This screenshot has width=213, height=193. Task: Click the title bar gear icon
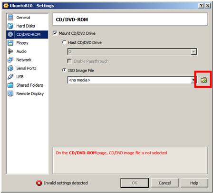pos(6,6)
